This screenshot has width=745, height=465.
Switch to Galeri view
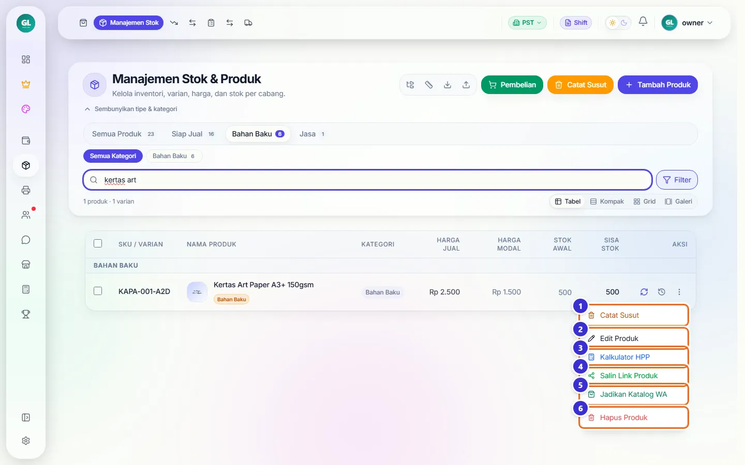[678, 202]
